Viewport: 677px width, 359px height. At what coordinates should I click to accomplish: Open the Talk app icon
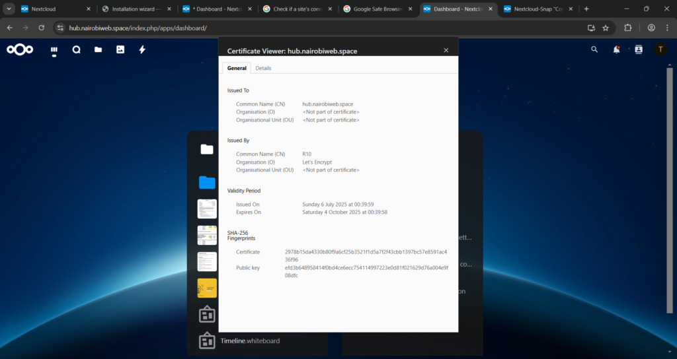[x=77, y=49]
